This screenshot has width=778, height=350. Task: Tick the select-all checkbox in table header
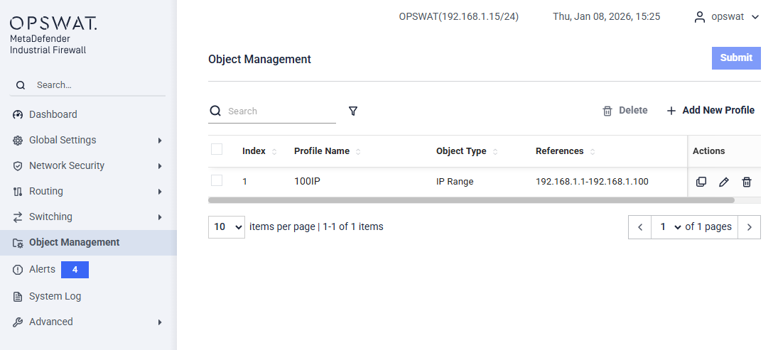[217, 149]
